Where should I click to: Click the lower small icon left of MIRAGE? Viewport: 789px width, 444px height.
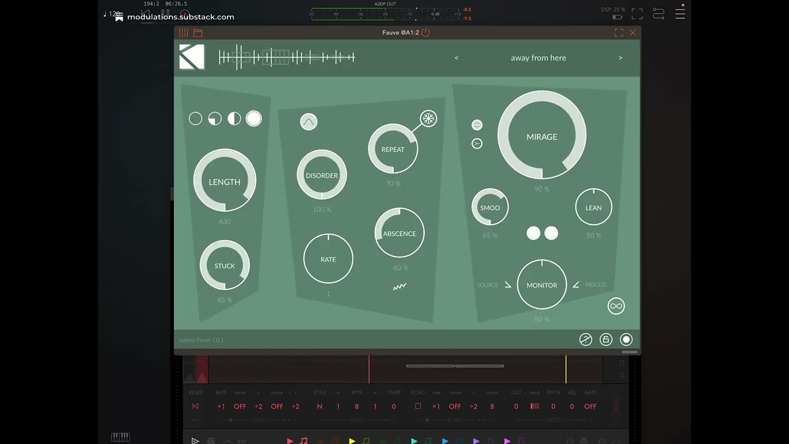pos(477,144)
